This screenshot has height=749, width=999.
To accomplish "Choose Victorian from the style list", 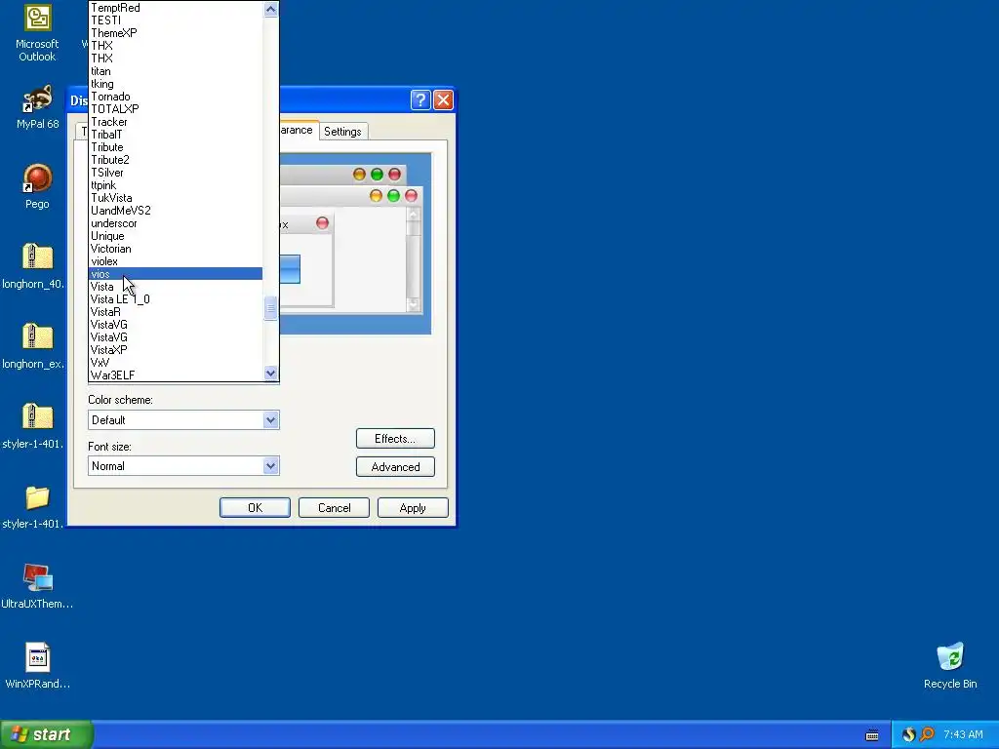I will [x=176, y=249].
